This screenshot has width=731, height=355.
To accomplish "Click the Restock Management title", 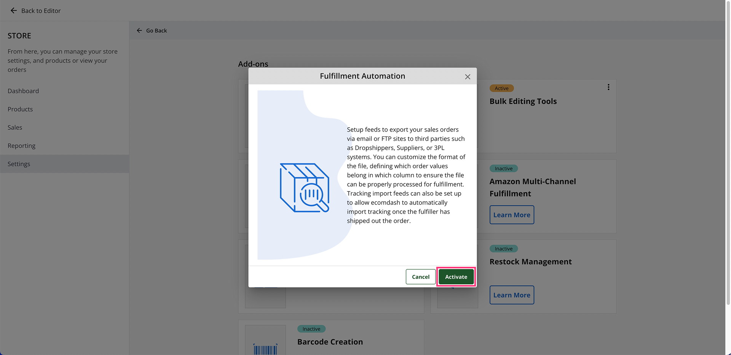I will click(x=530, y=261).
